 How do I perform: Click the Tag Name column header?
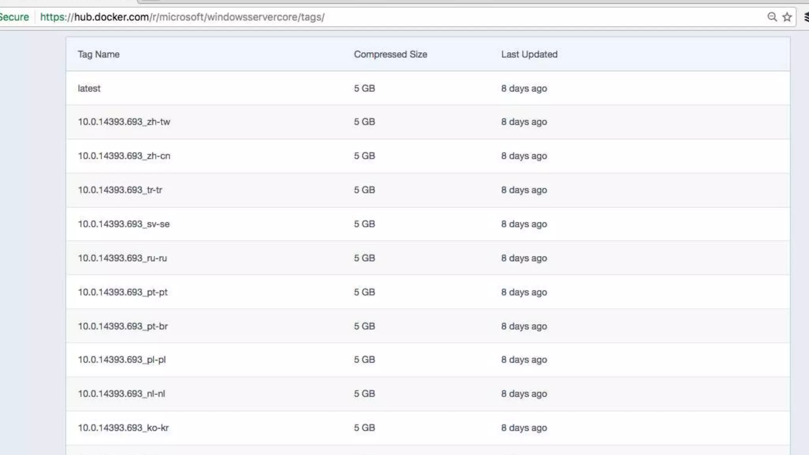click(x=98, y=55)
